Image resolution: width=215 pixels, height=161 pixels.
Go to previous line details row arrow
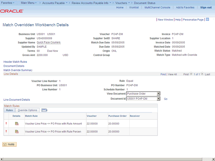(191, 74)
